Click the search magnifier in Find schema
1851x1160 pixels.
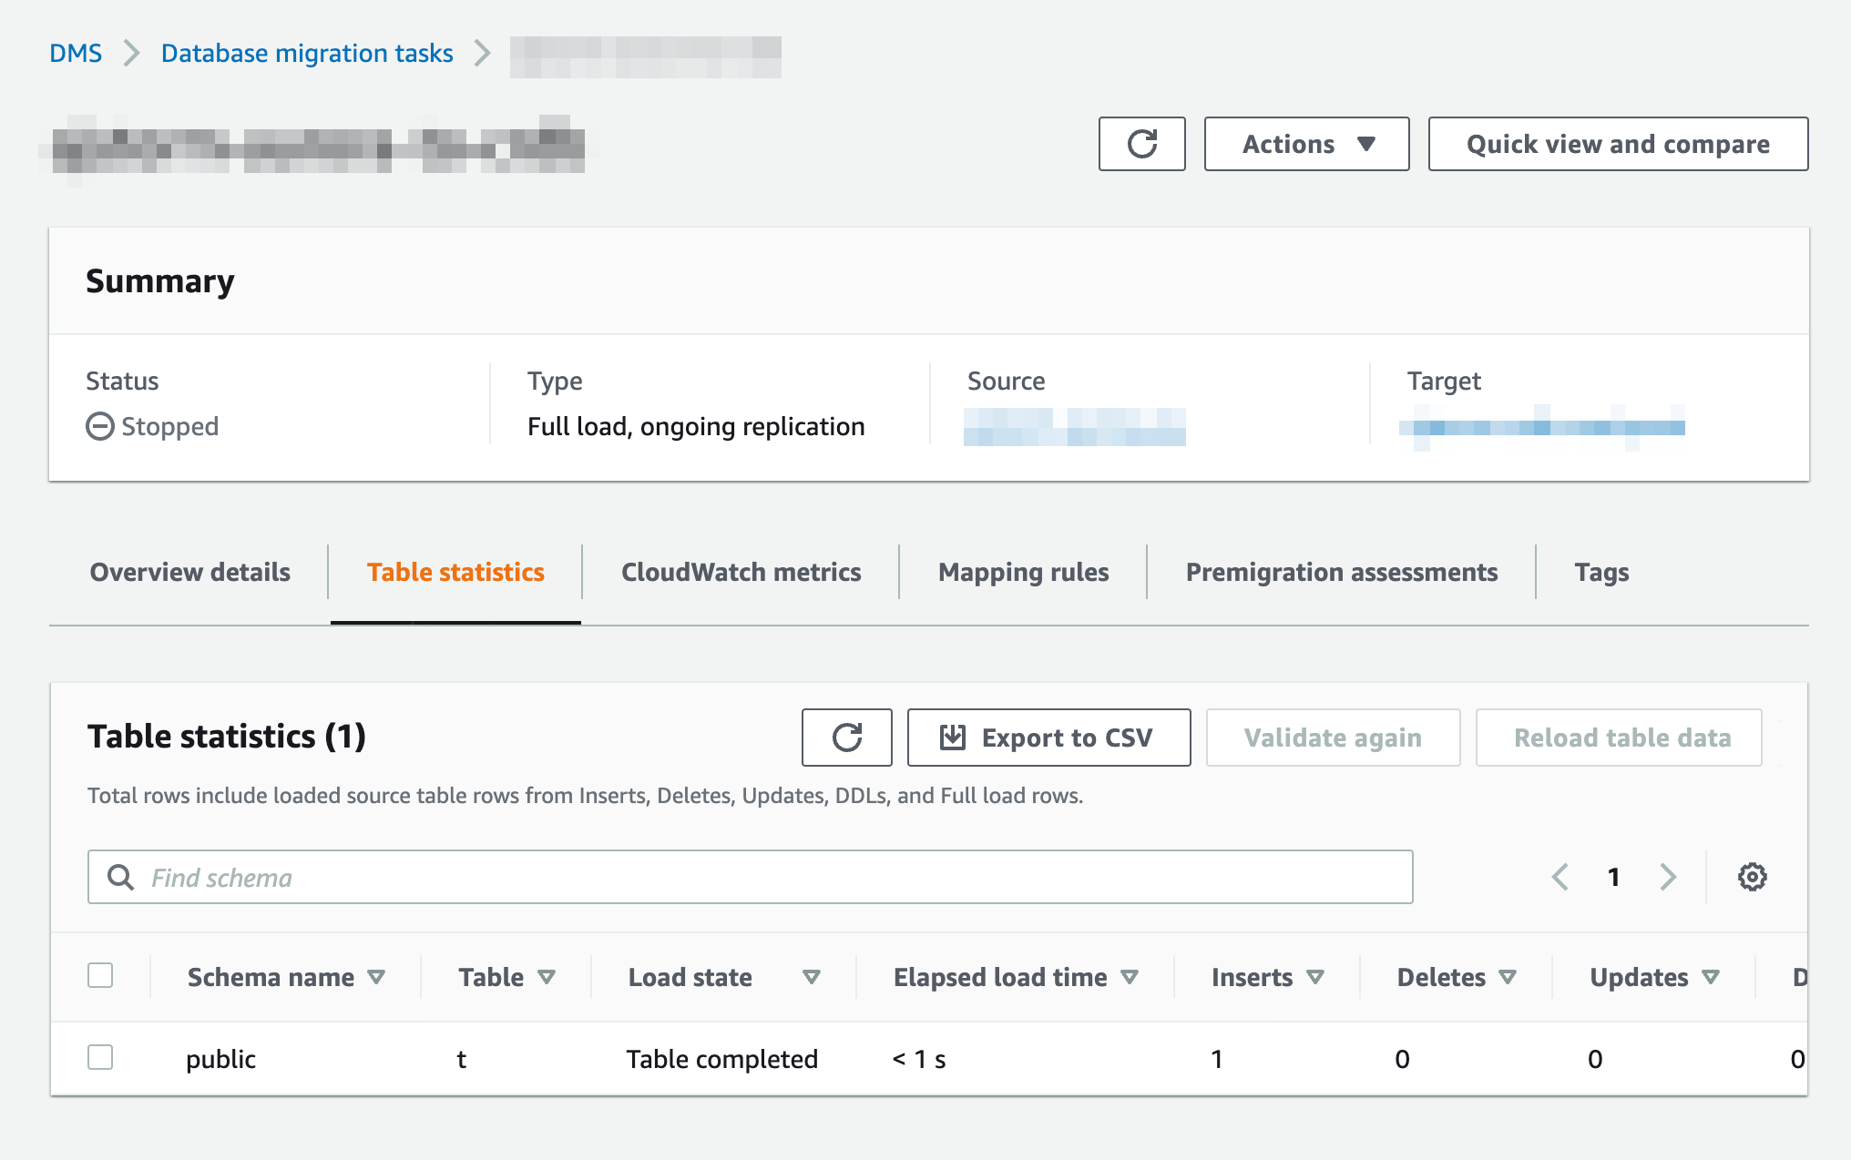(x=121, y=877)
